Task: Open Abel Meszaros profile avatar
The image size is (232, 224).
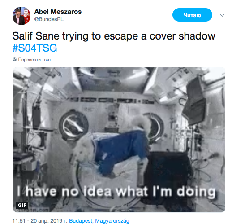Action: 21,16
